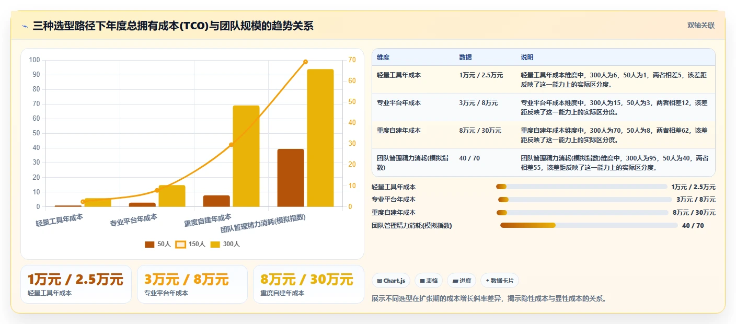Click the description mentioning 两者相差12
The width and height of the screenshot is (736, 324).
pos(614,108)
